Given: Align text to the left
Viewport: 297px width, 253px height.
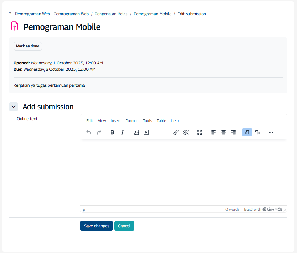Looking at the screenshot, I should 213,132.
